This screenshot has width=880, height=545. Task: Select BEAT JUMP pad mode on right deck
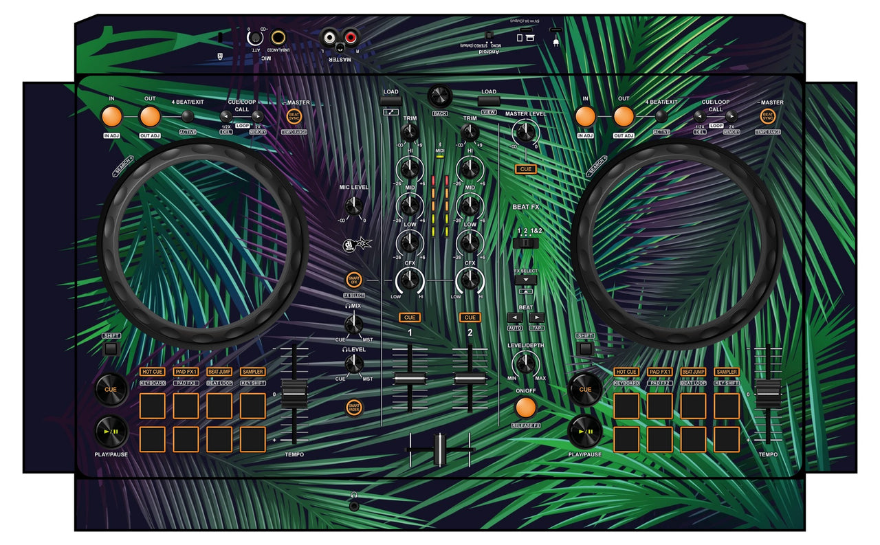[694, 372]
